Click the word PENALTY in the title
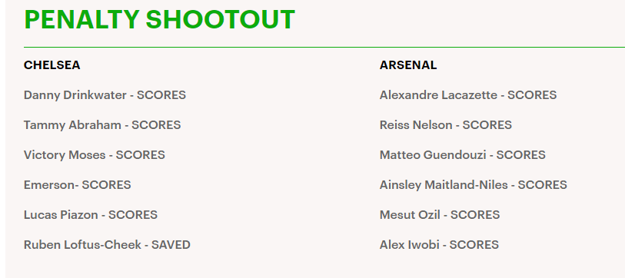The image size is (625, 278). (81, 19)
